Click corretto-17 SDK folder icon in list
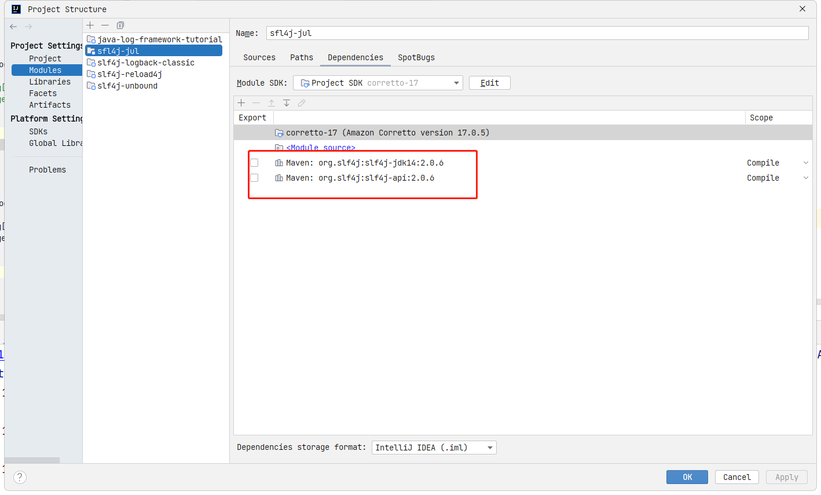Image resolution: width=821 pixels, height=495 pixels. tap(279, 133)
